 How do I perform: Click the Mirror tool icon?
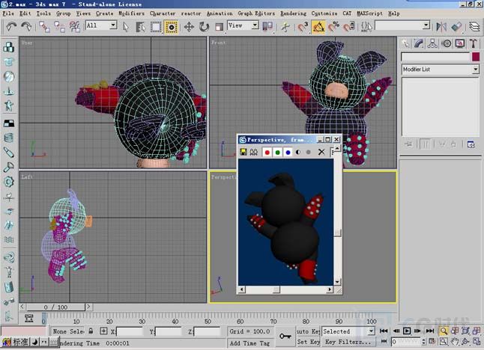[x=441, y=27]
